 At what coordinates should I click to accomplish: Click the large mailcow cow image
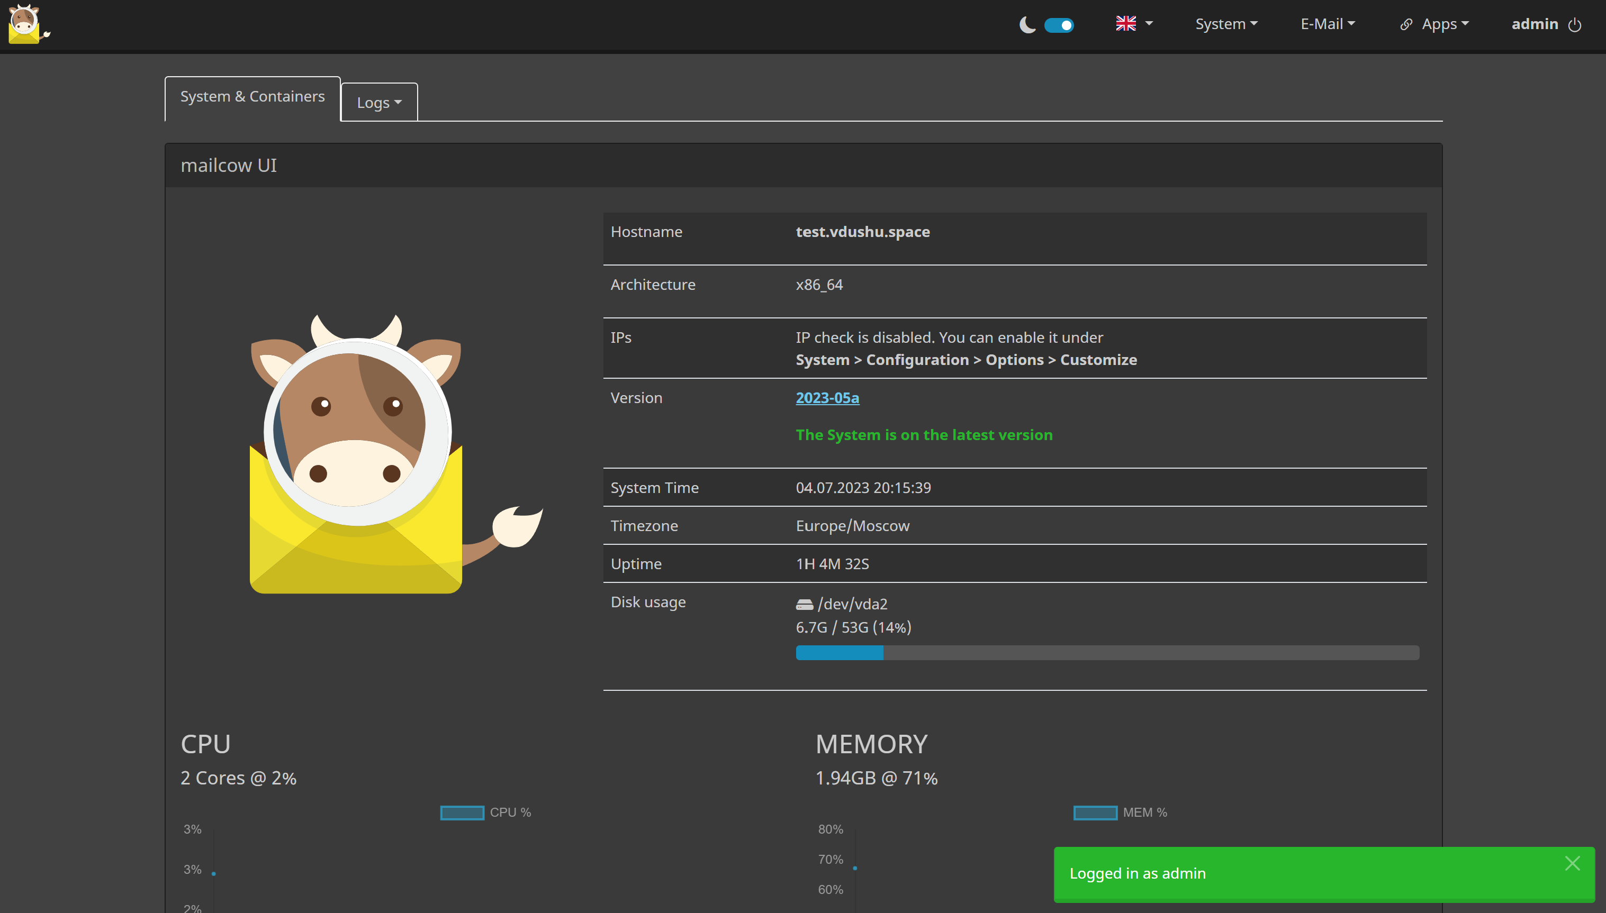(x=396, y=454)
